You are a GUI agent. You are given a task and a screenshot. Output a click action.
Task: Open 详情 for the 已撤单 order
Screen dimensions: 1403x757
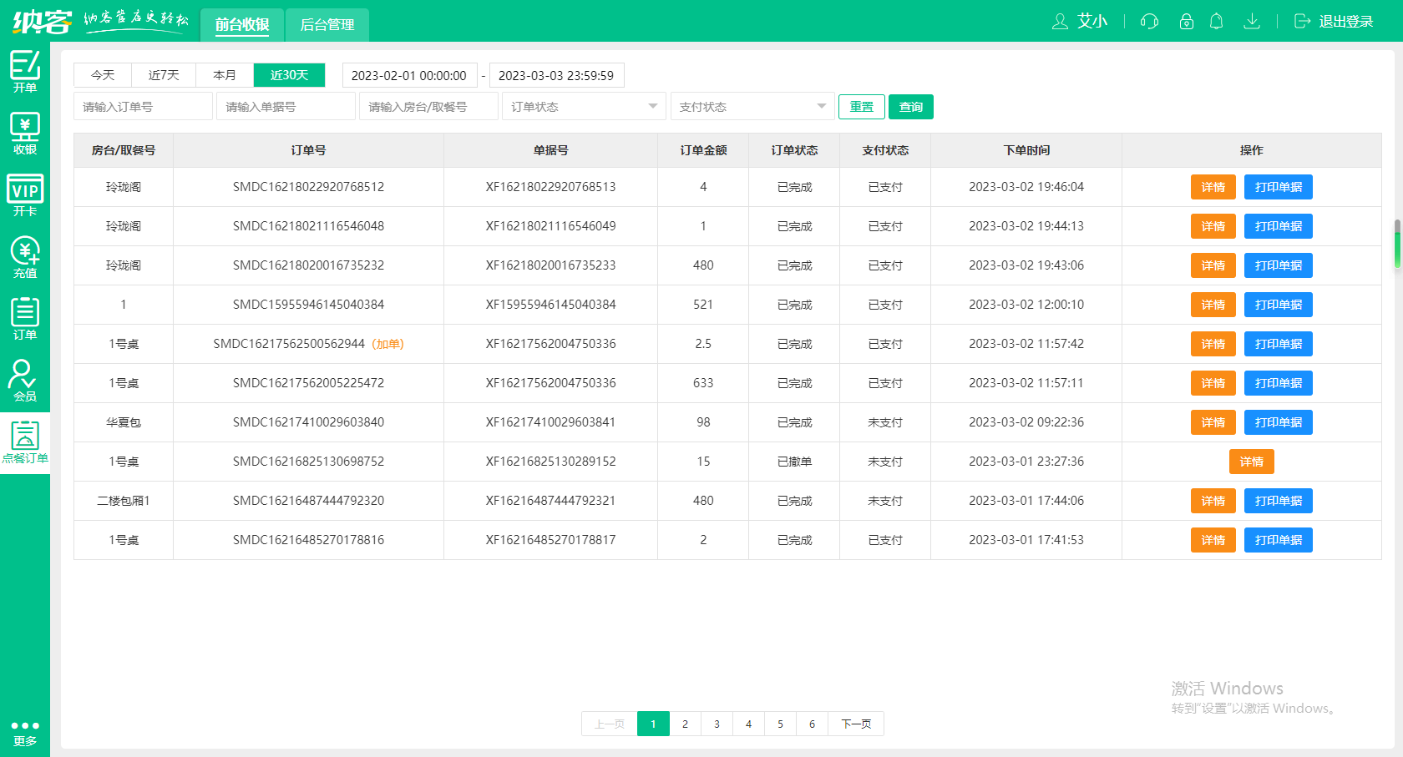(x=1251, y=462)
